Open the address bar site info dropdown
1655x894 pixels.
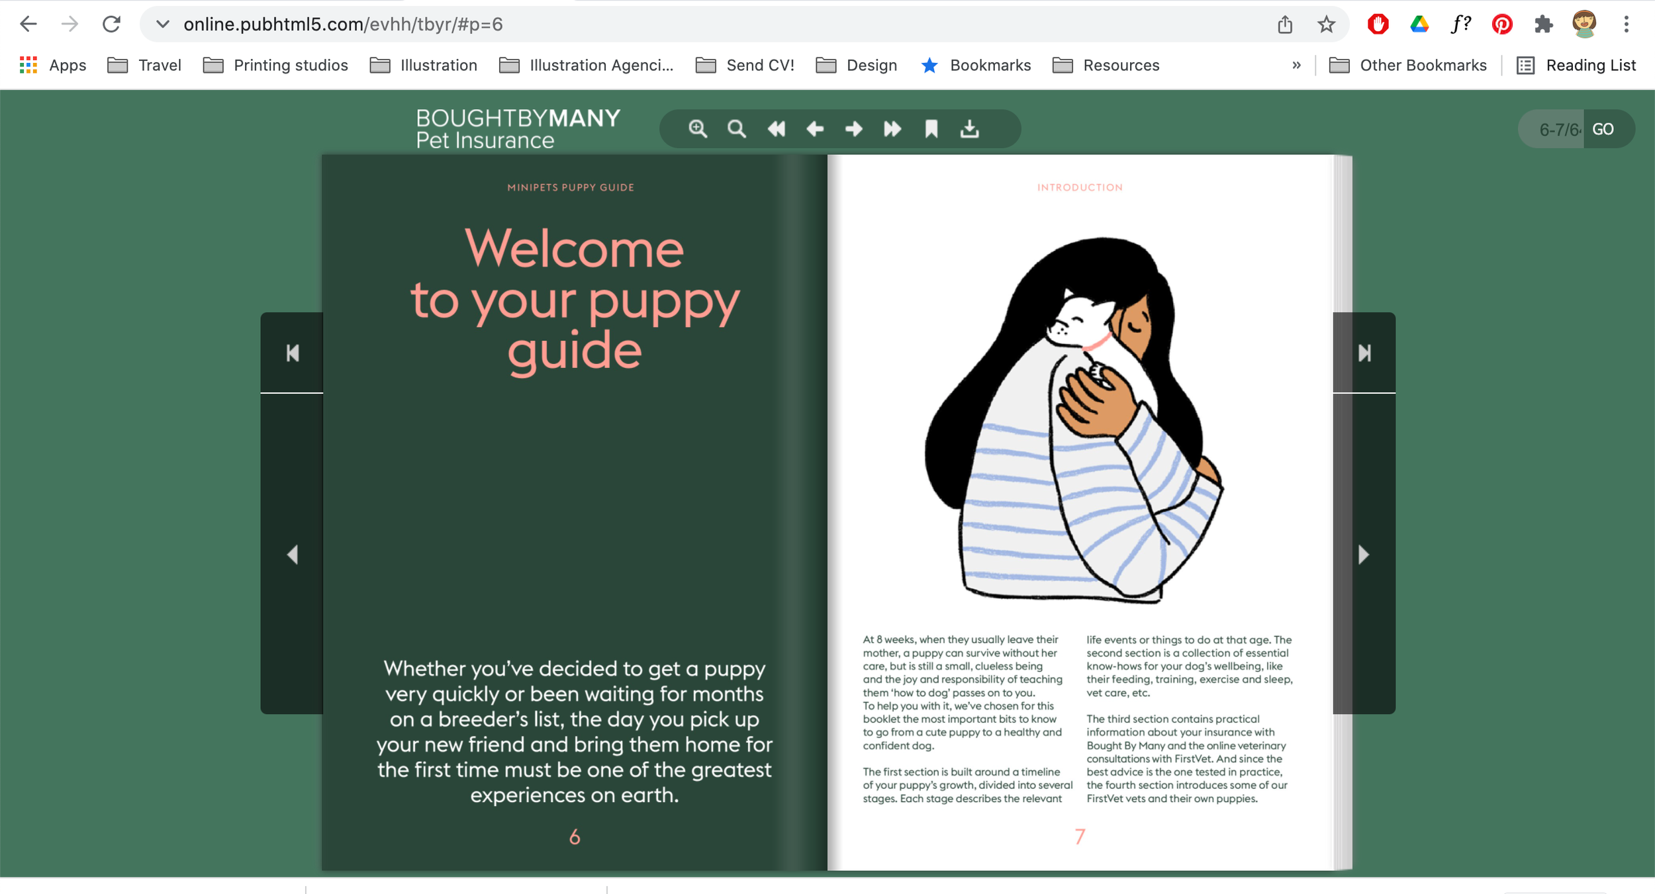tap(162, 24)
